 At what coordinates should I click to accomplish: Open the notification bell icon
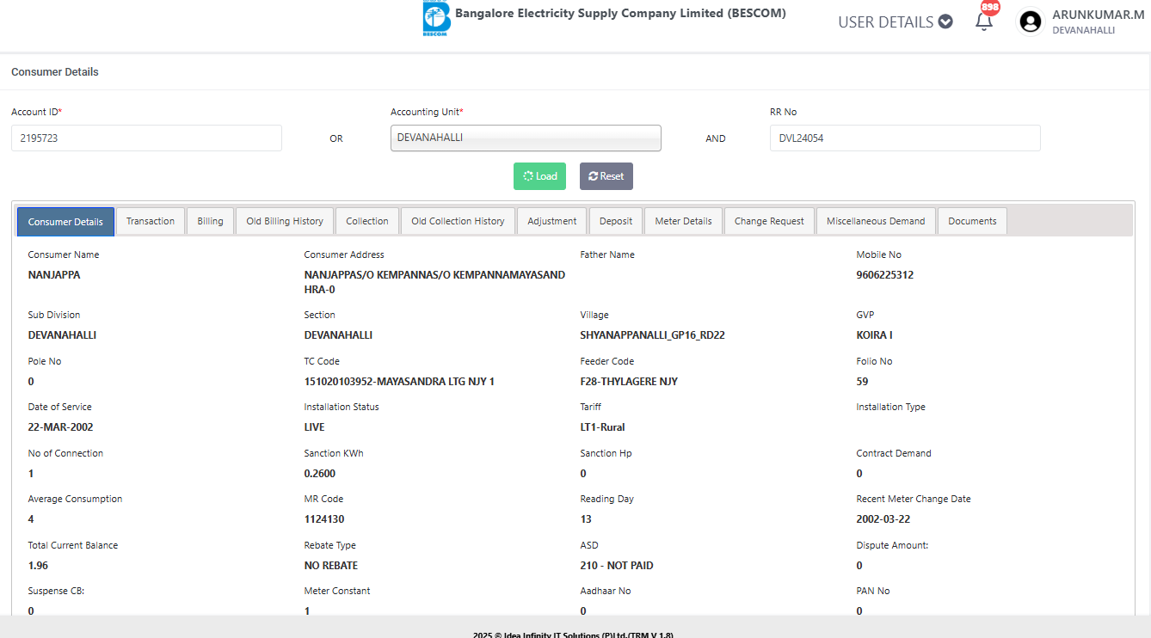click(x=984, y=22)
